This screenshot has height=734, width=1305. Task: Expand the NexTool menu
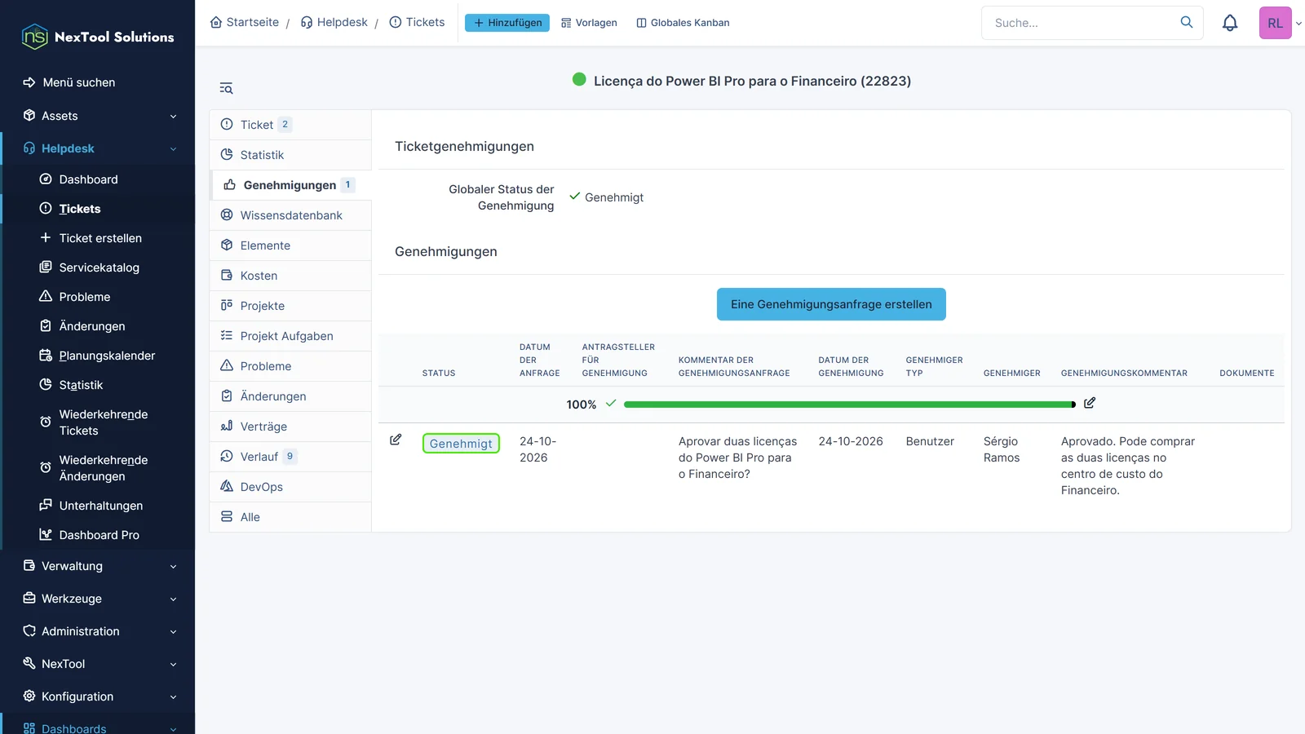(98, 664)
